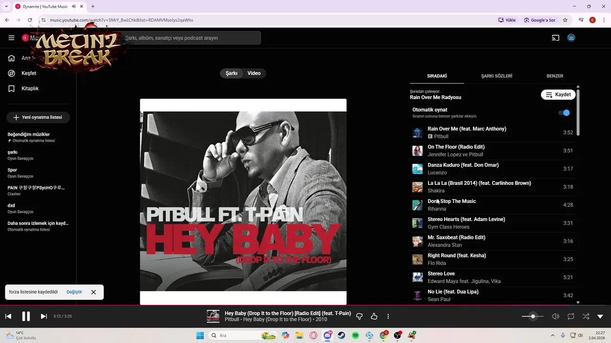The image size is (611, 343).
Task: Open Steam from the taskbar
Action: (341, 335)
